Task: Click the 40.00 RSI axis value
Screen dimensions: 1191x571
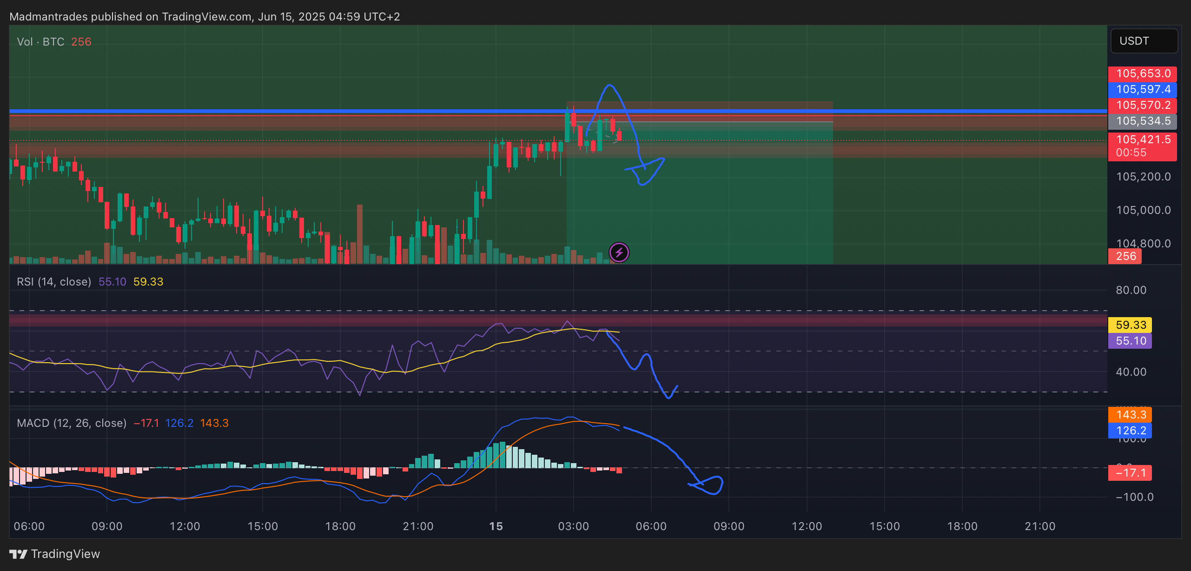Action: (1131, 372)
